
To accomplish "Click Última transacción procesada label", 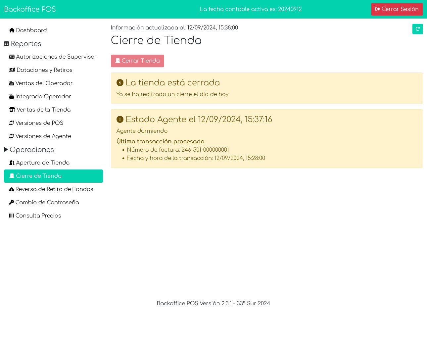I will click(161, 142).
